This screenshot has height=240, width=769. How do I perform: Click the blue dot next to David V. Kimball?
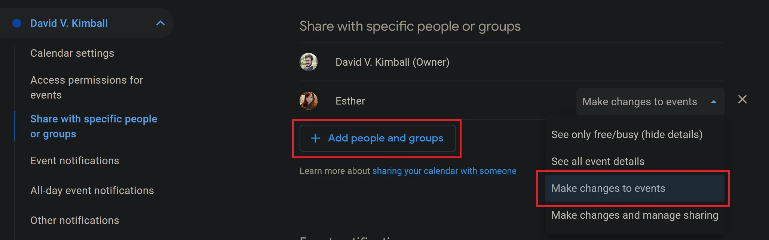coord(16,23)
